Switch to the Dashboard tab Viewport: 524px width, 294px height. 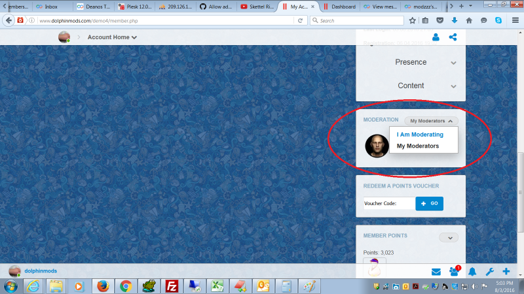(341, 7)
